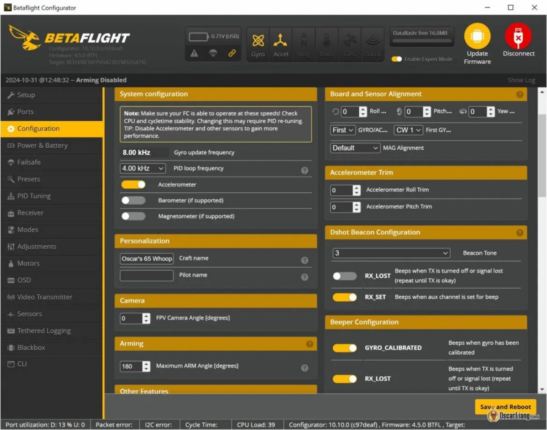Click the arming warning triangle icon

[194, 53]
